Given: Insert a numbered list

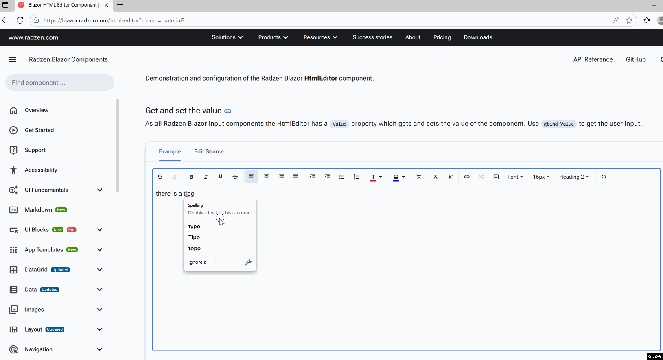Looking at the screenshot, I should 357,177.
